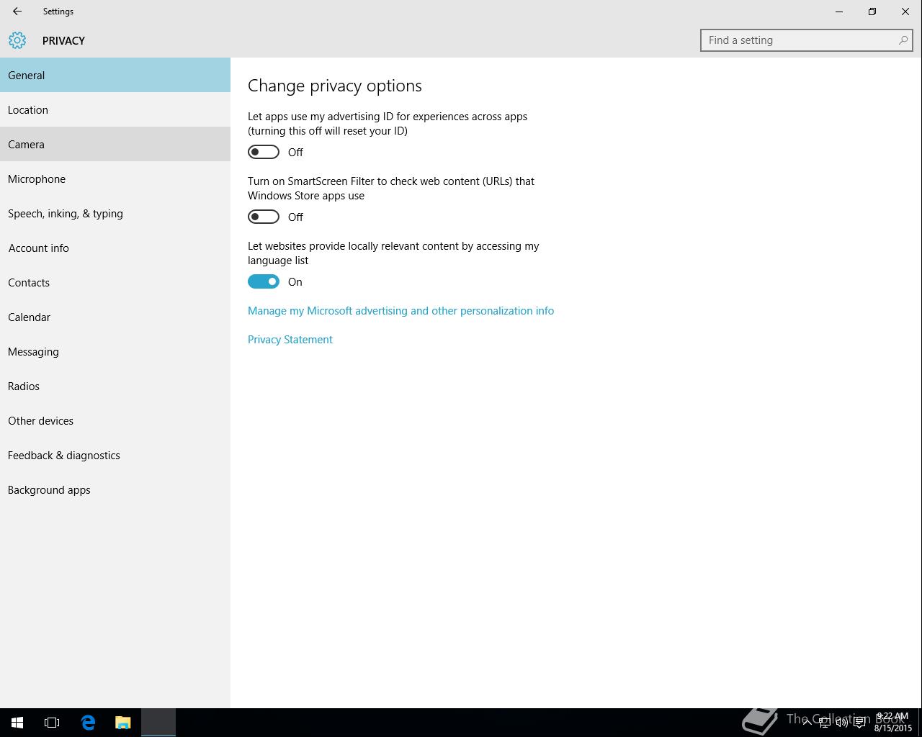Image resolution: width=922 pixels, height=737 pixels.
Task: Open Feedback & diagnostics settings
Action: [x=115, y=455]
